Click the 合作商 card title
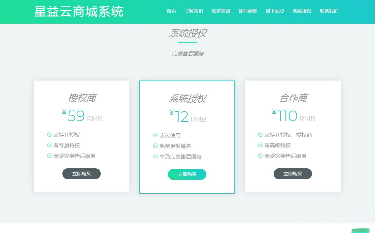The height and width of the screenshot is (233, 375). [x=293, y=98]
